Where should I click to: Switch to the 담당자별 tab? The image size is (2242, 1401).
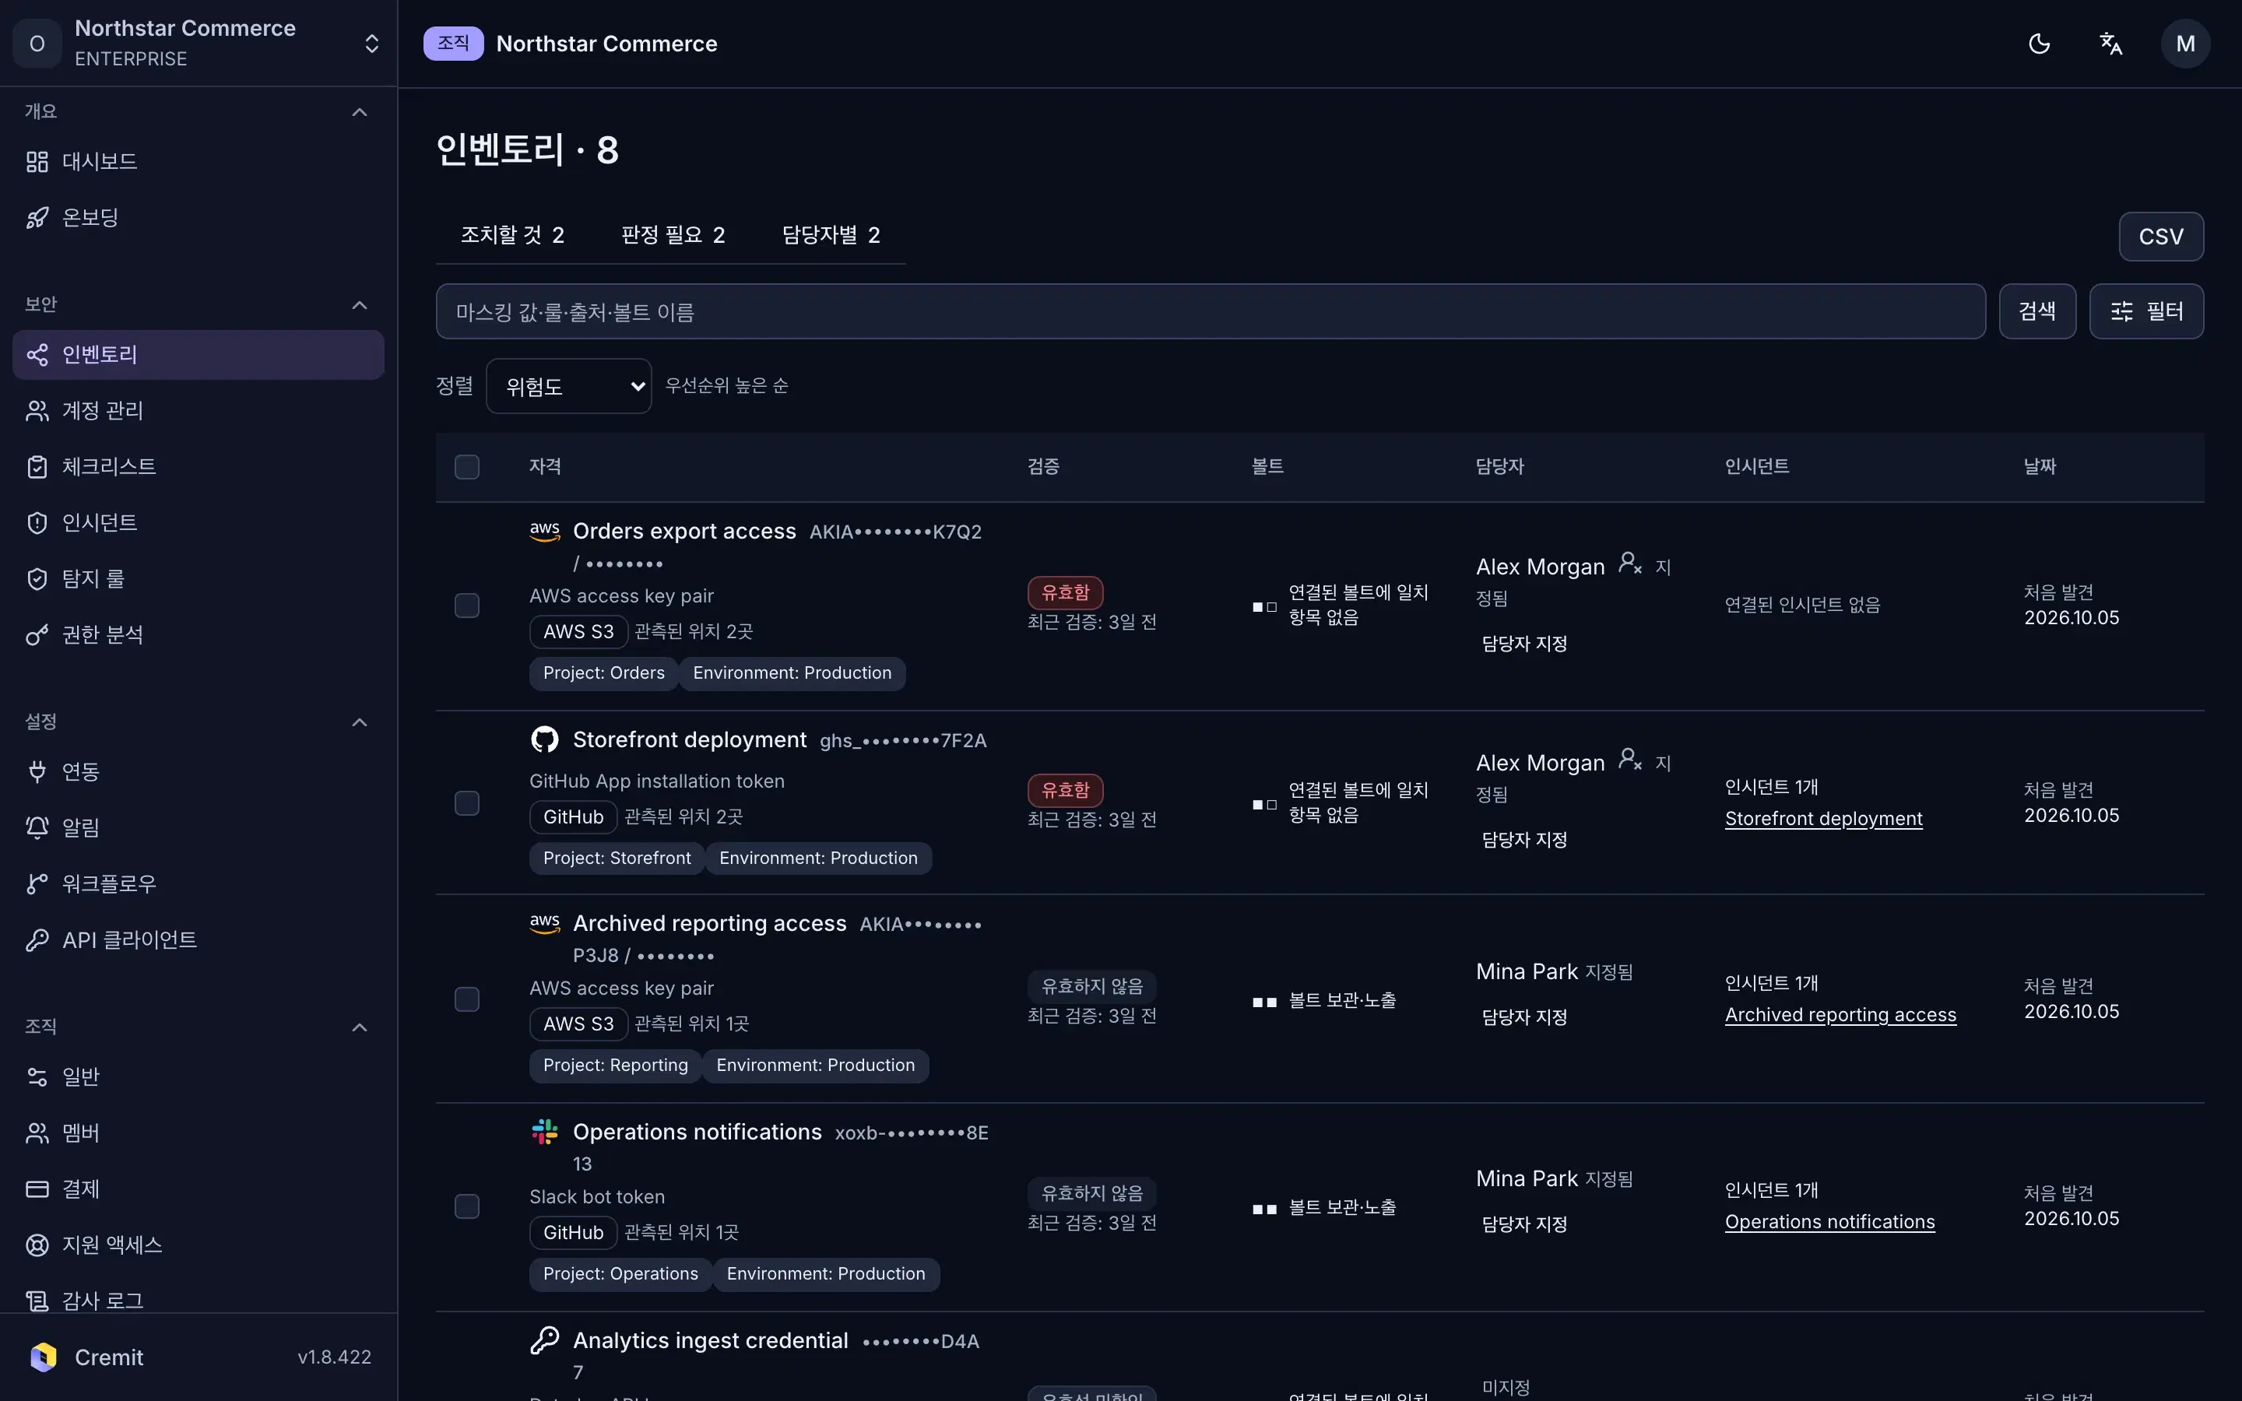click(831, 235)
